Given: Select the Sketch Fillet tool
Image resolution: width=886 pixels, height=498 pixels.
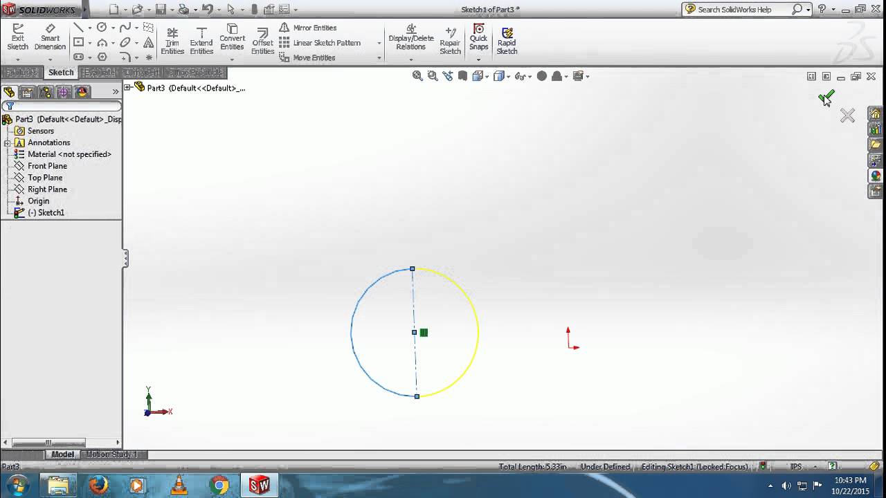Looking at the screenshot, I should [x=125, y=57].
